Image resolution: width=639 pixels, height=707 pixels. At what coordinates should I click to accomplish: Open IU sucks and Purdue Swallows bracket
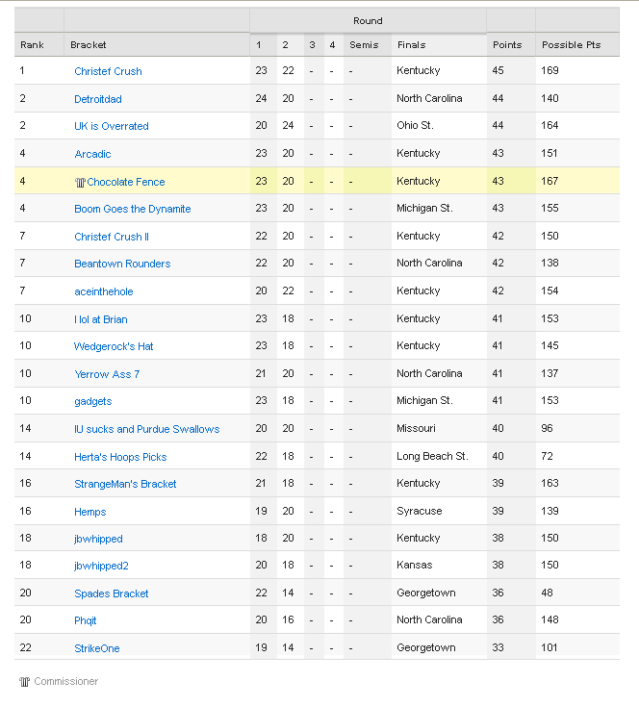click(146, 429)
